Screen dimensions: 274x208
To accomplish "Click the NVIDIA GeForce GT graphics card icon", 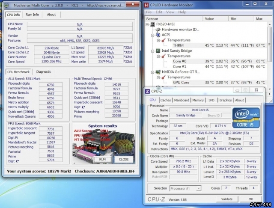I will 158,72.
